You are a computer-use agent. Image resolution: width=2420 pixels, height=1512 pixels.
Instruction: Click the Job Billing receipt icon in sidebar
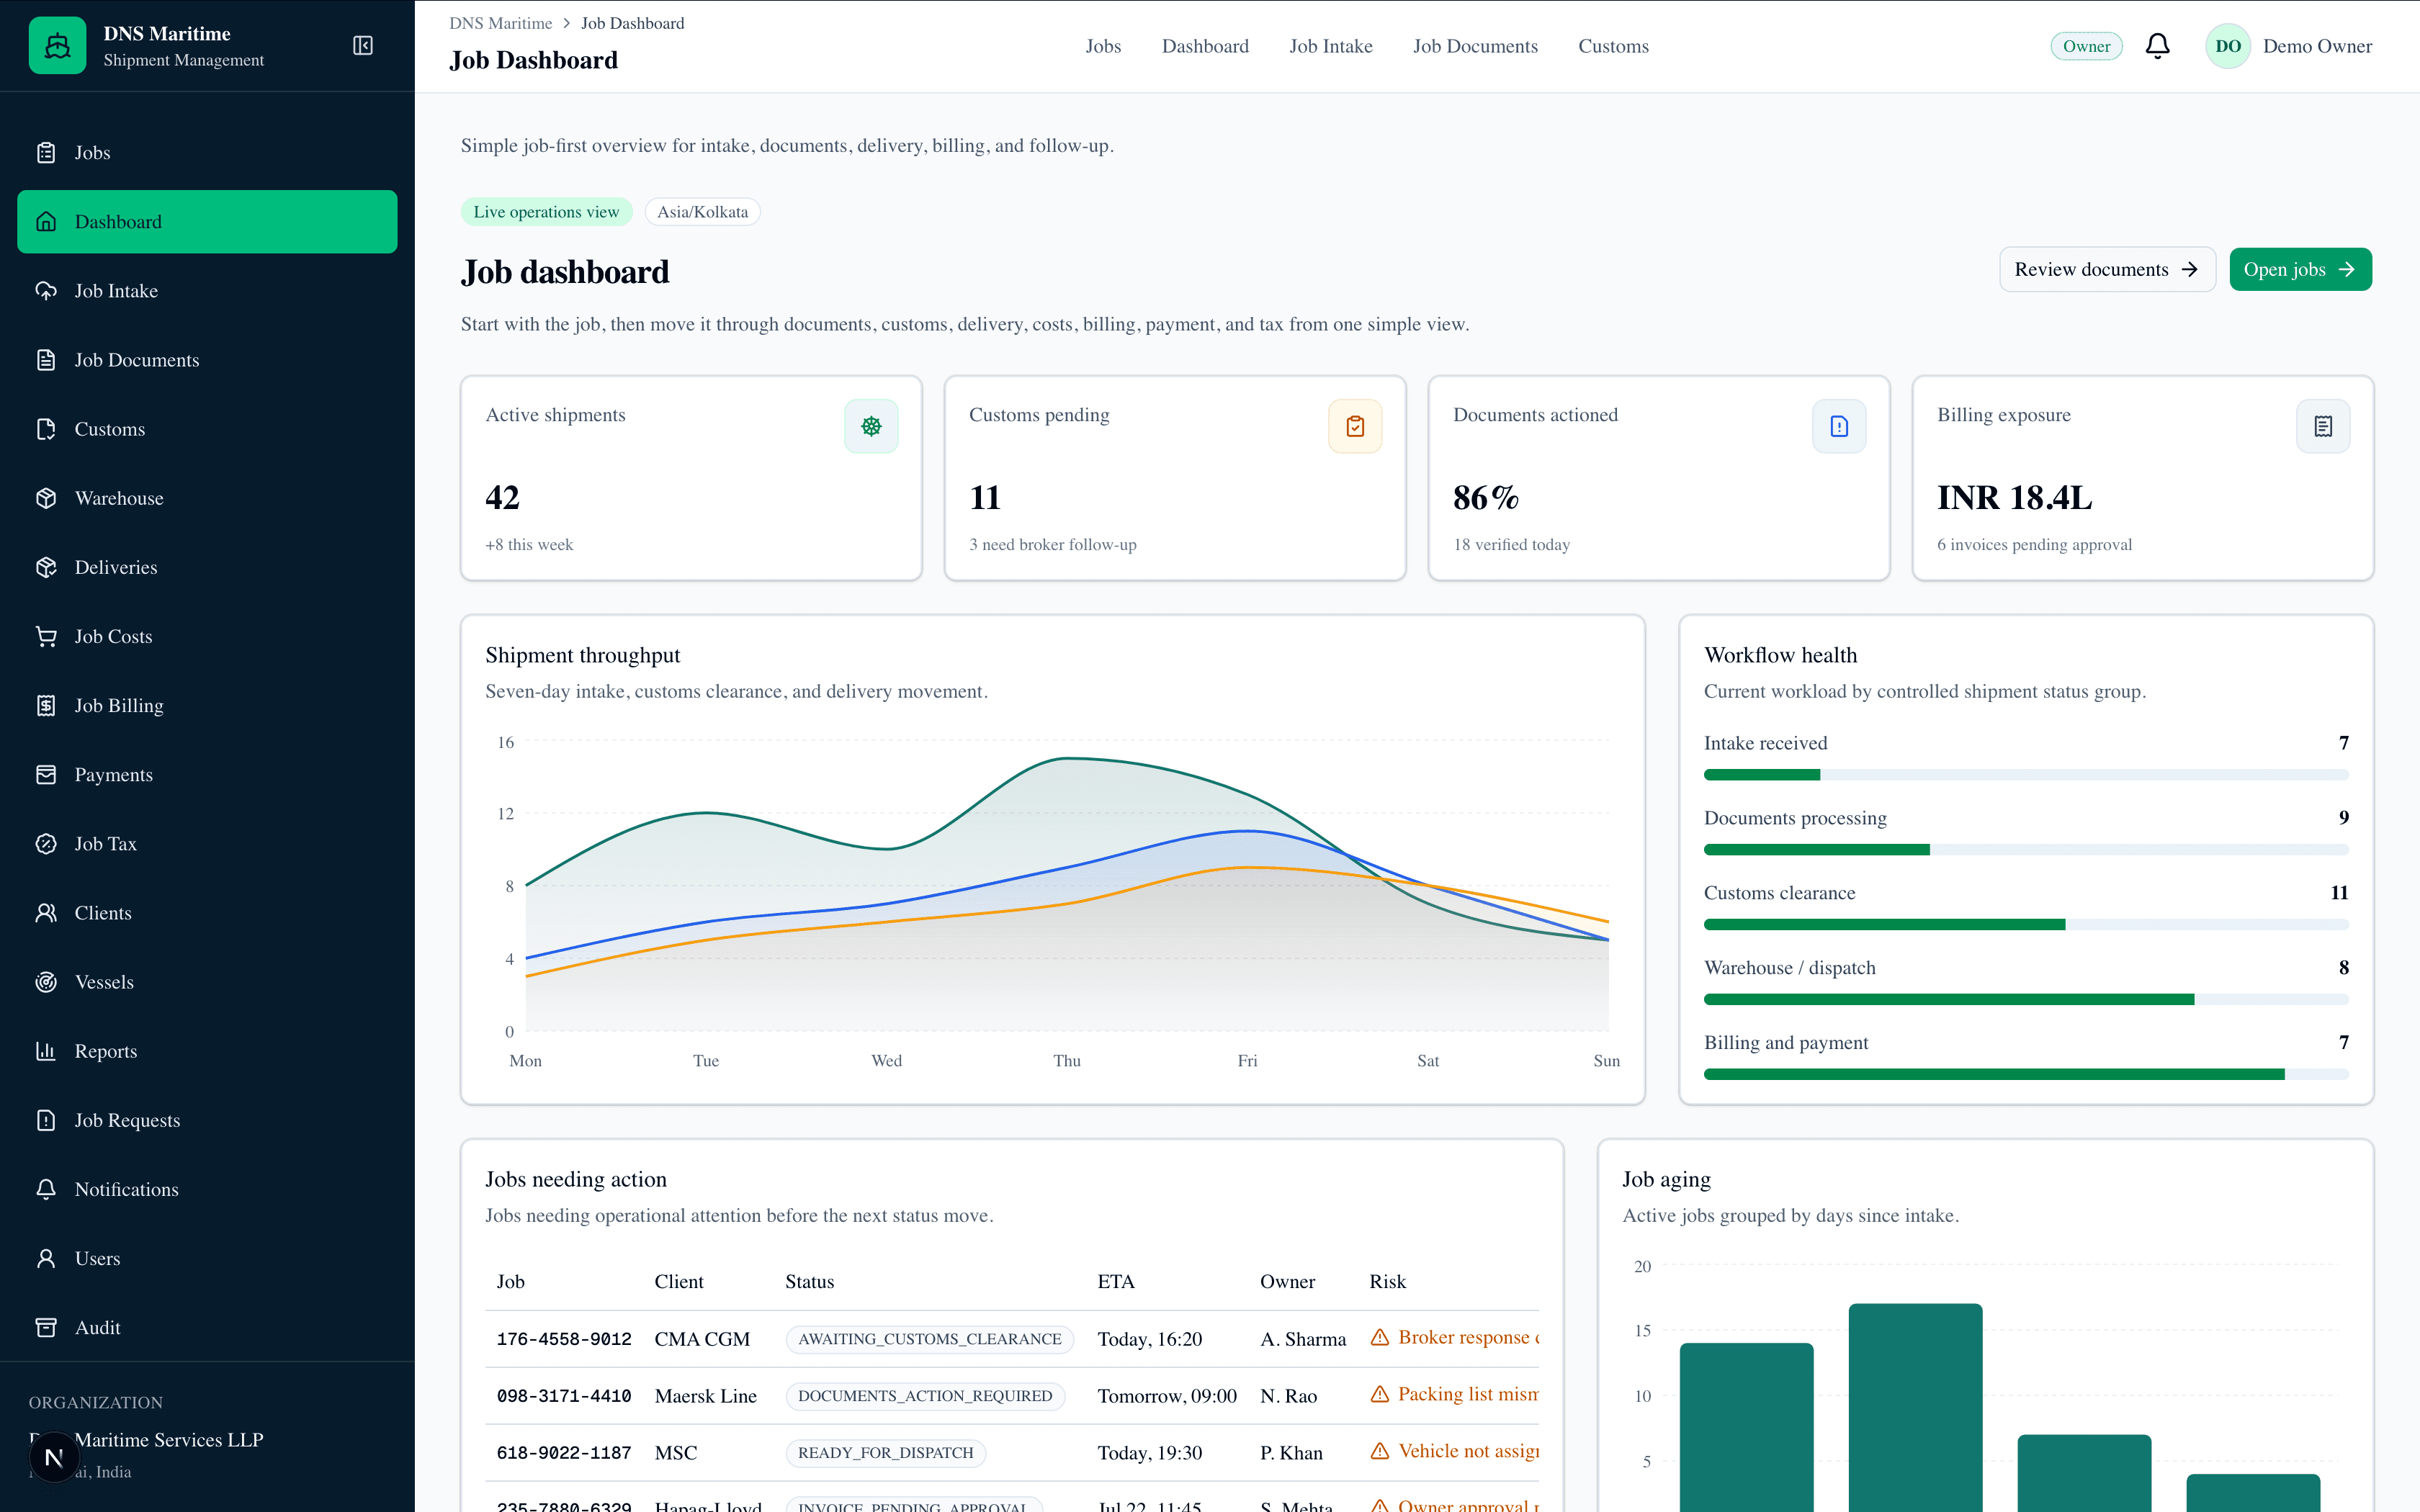(46, 705)
